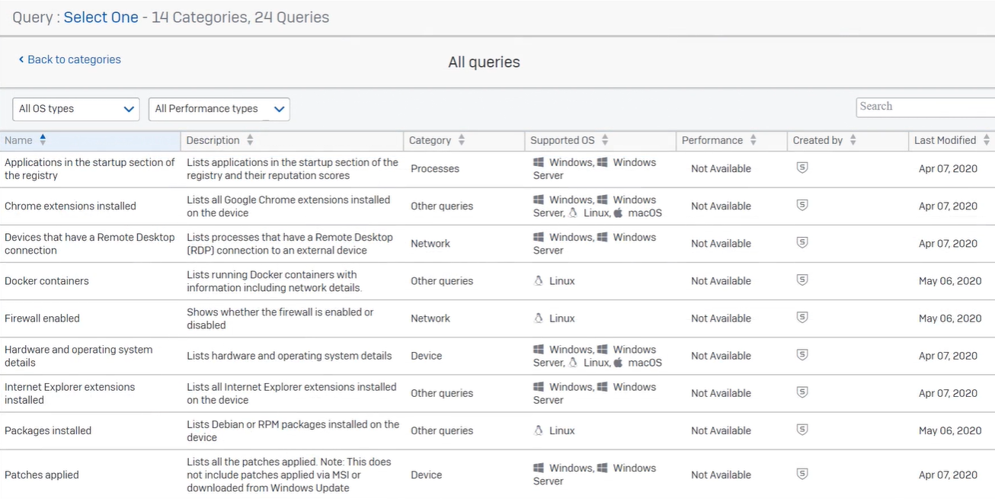
Task: Open the All OS types dropdown
Action: [x=75, y=109]
